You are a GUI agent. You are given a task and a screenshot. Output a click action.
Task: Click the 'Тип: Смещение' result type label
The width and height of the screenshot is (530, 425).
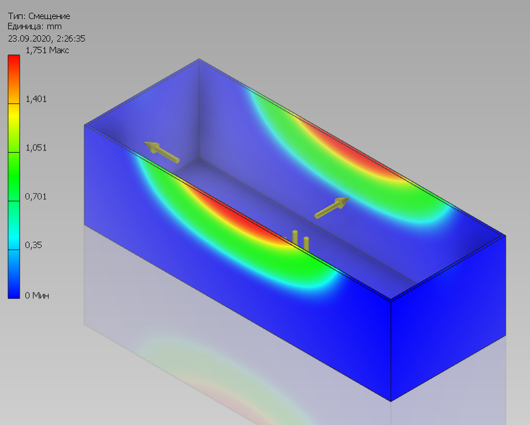[x=39, y=16]
